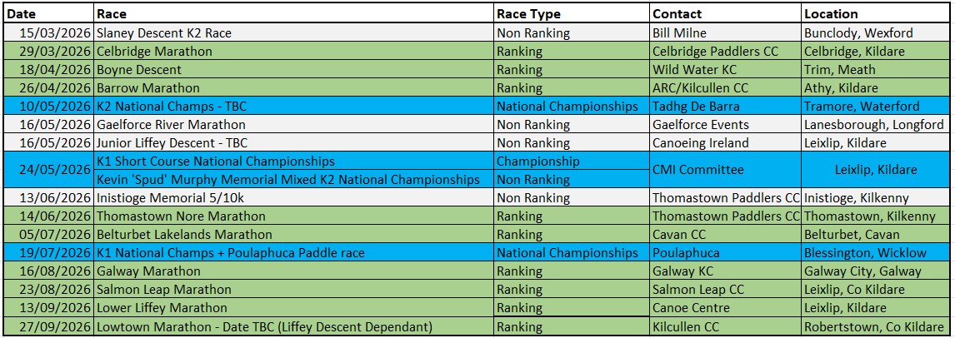Click the Junior Liffey Descent - TBC cell
This screenshot has width=955, height=338.
pos(292,143)
